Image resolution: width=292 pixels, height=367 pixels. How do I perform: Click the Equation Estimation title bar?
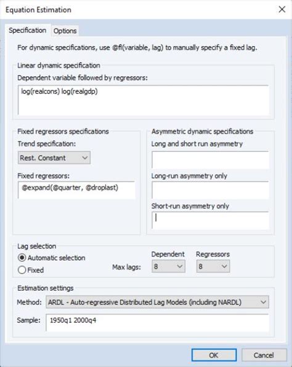click(138, 10)
